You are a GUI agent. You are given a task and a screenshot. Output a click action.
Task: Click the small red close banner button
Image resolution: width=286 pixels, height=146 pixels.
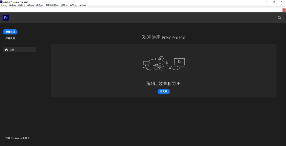284,10
